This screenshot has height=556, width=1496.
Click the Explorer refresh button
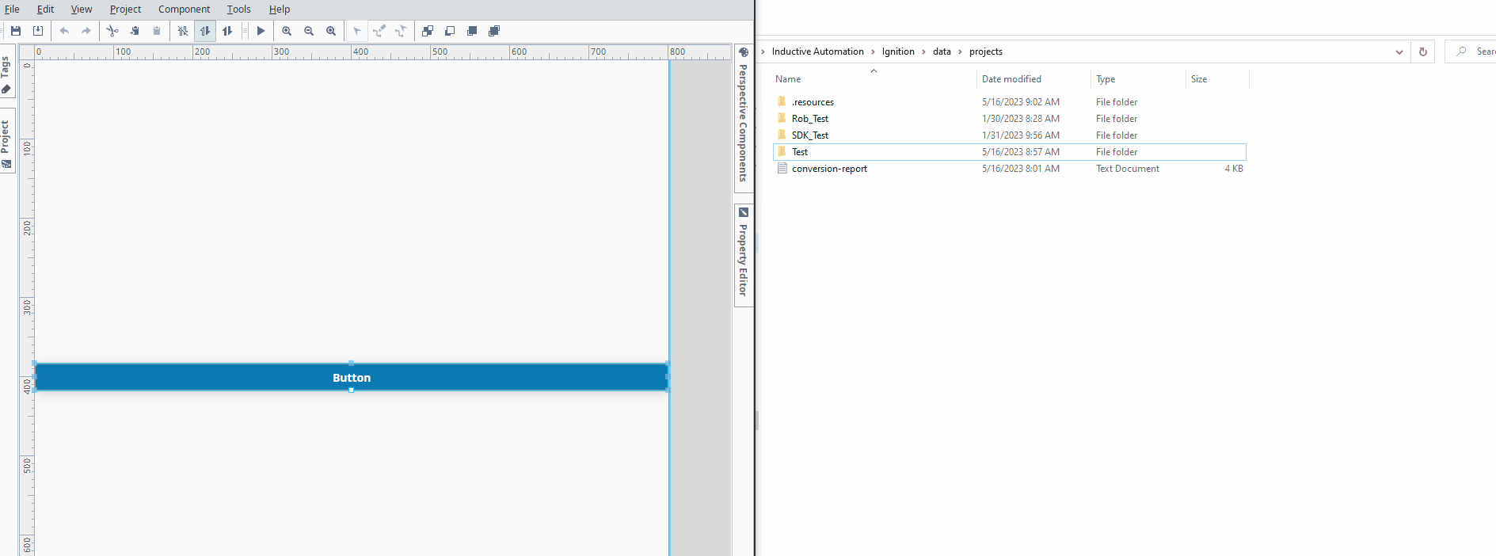1423,51
